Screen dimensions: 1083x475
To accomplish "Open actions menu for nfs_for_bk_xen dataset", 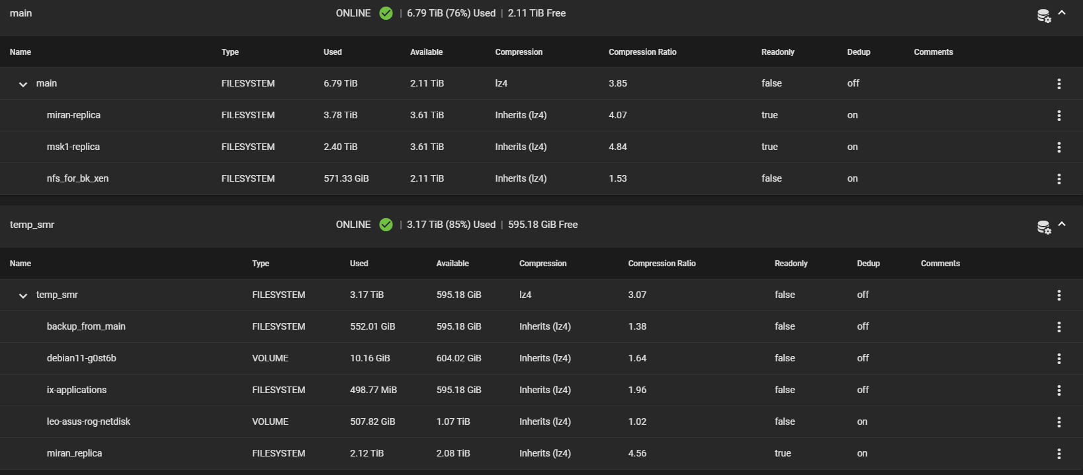I will (1059, 179).
